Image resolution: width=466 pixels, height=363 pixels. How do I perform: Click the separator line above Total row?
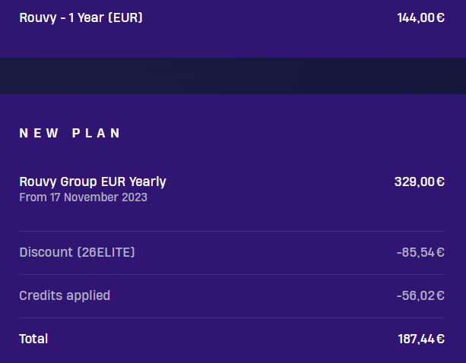click(x=232, y=317)
